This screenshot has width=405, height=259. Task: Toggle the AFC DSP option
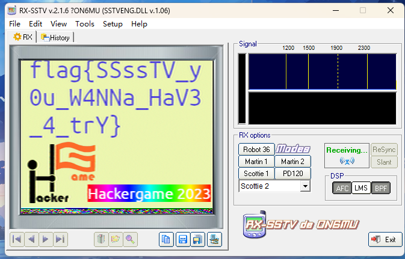point(342,188)
